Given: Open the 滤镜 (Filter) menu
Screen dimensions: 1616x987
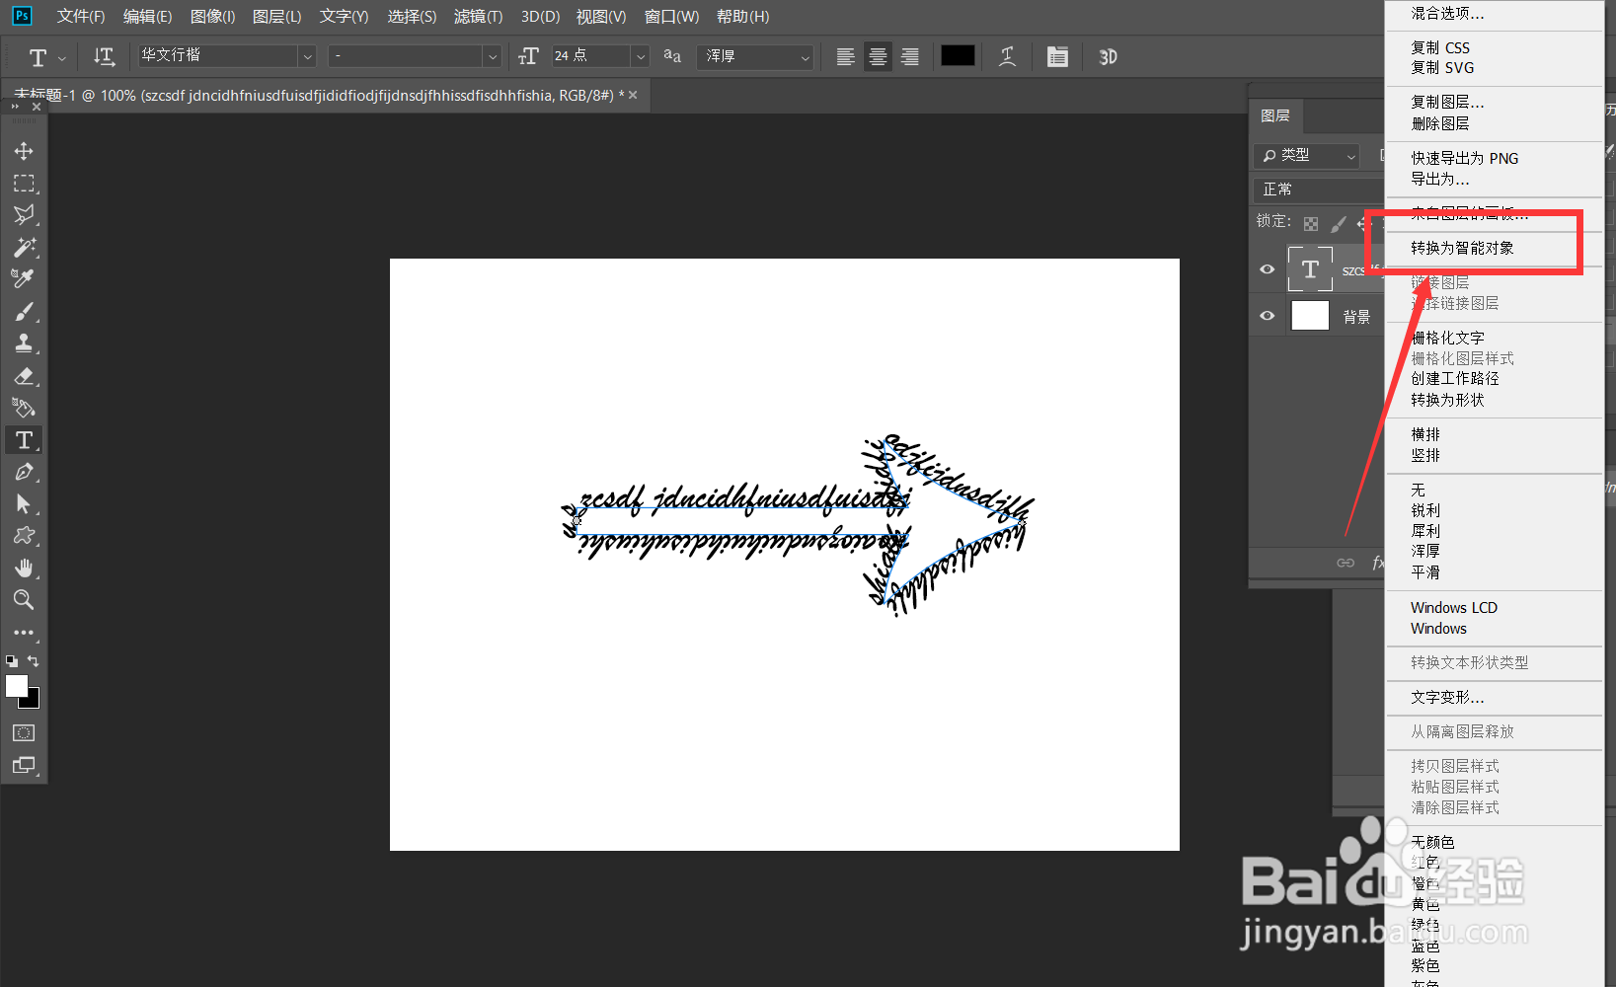Looking at the screenshot, I should [x=478, y=16].
